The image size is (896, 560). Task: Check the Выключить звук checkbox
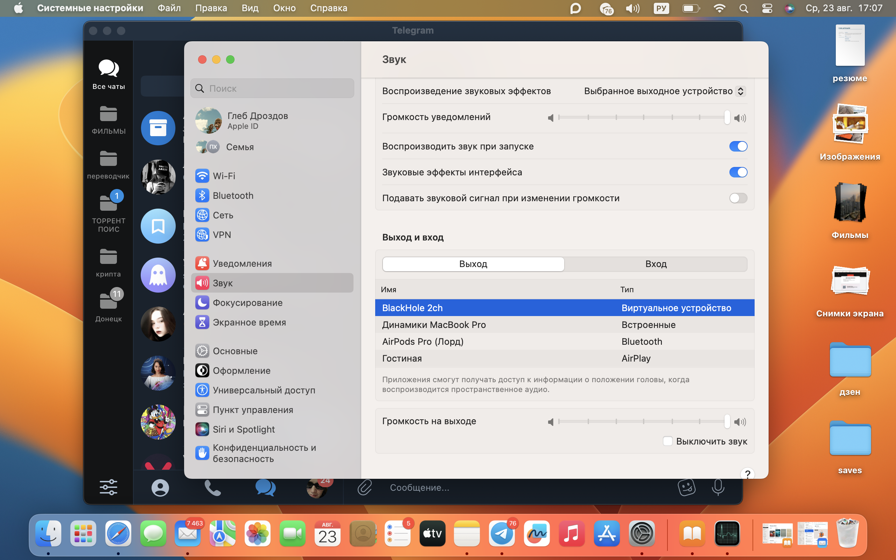(x=667, y=441)
